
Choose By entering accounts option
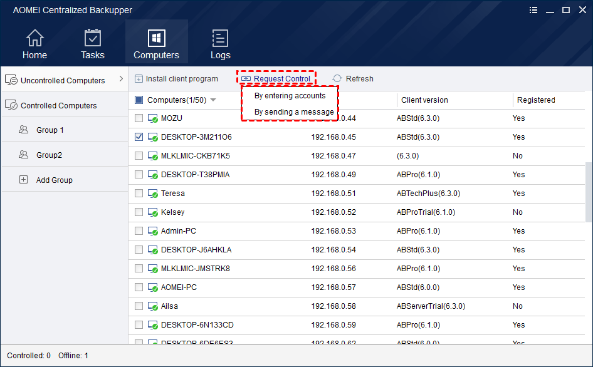[x=290, y=96]
